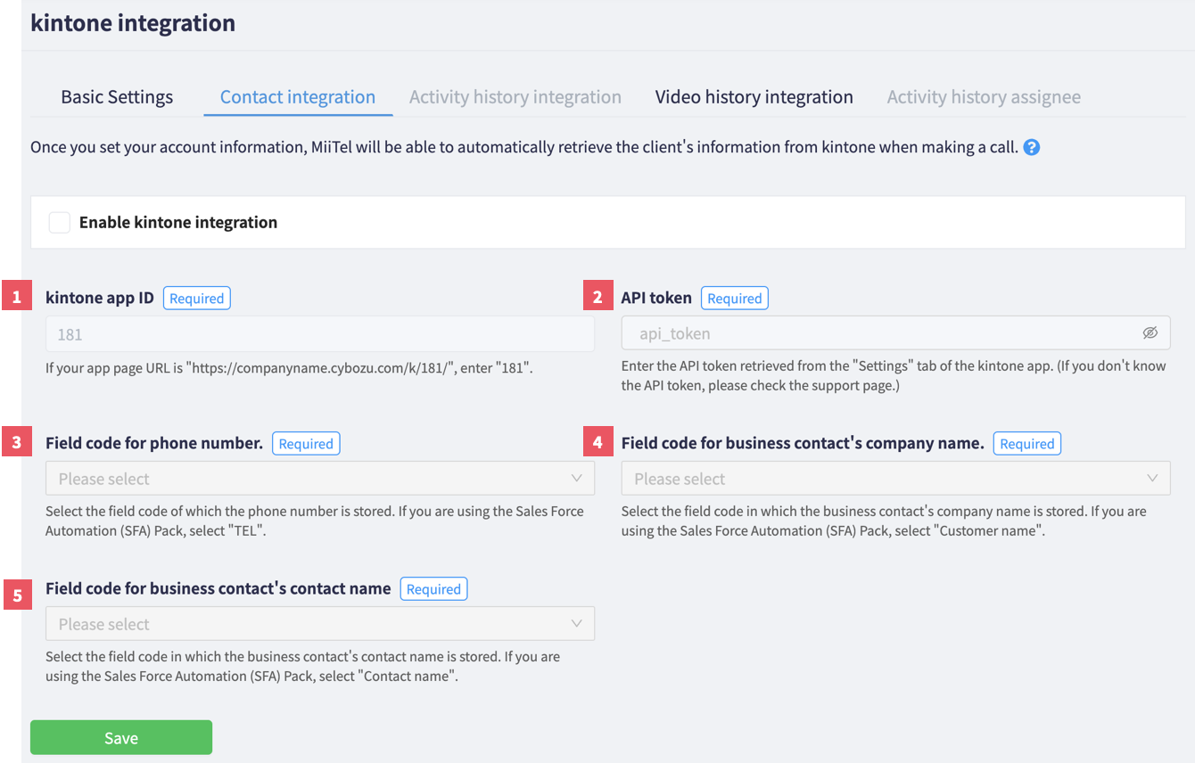Click the Required badge beside kintone app ID
The image size is (1195, 763).
197,299
